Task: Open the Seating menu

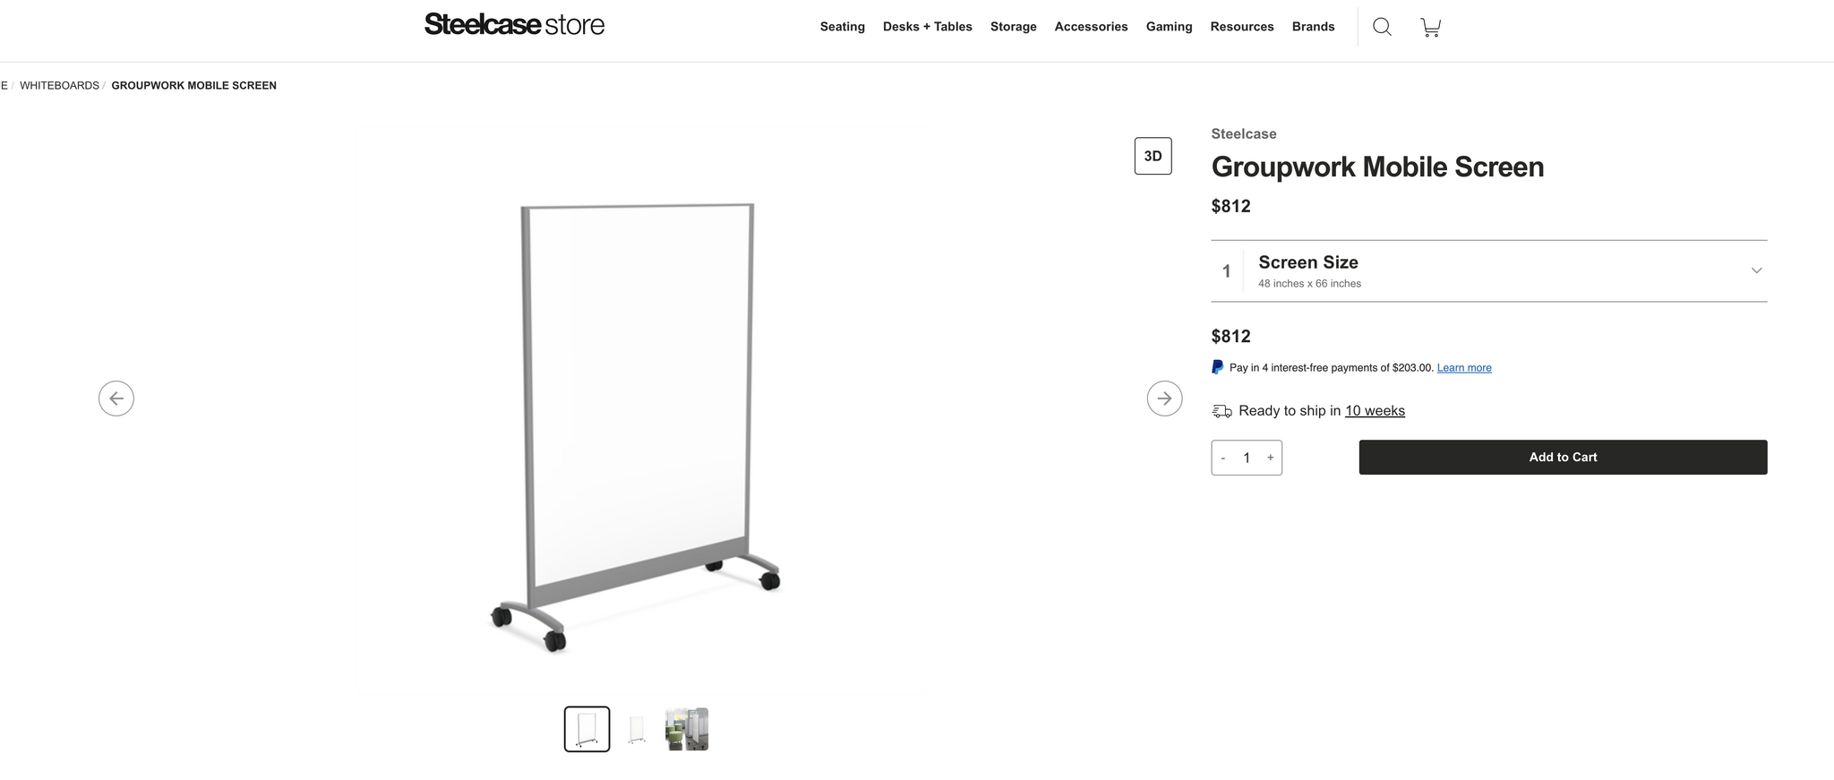Action: pos(842,27)
